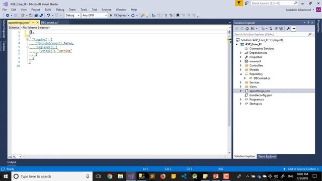Screen dimensions: 322x181
Task: Collapse the Logging block in editor
Action: [27, 39]
